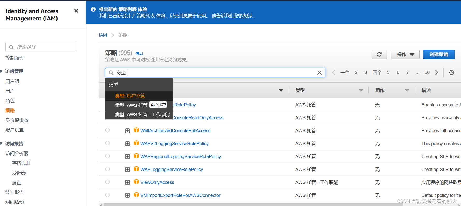Select radio for WAFRegionalLoggingServiceRolePolicy
The image size is (461, 206).
[x=108, y=156]
